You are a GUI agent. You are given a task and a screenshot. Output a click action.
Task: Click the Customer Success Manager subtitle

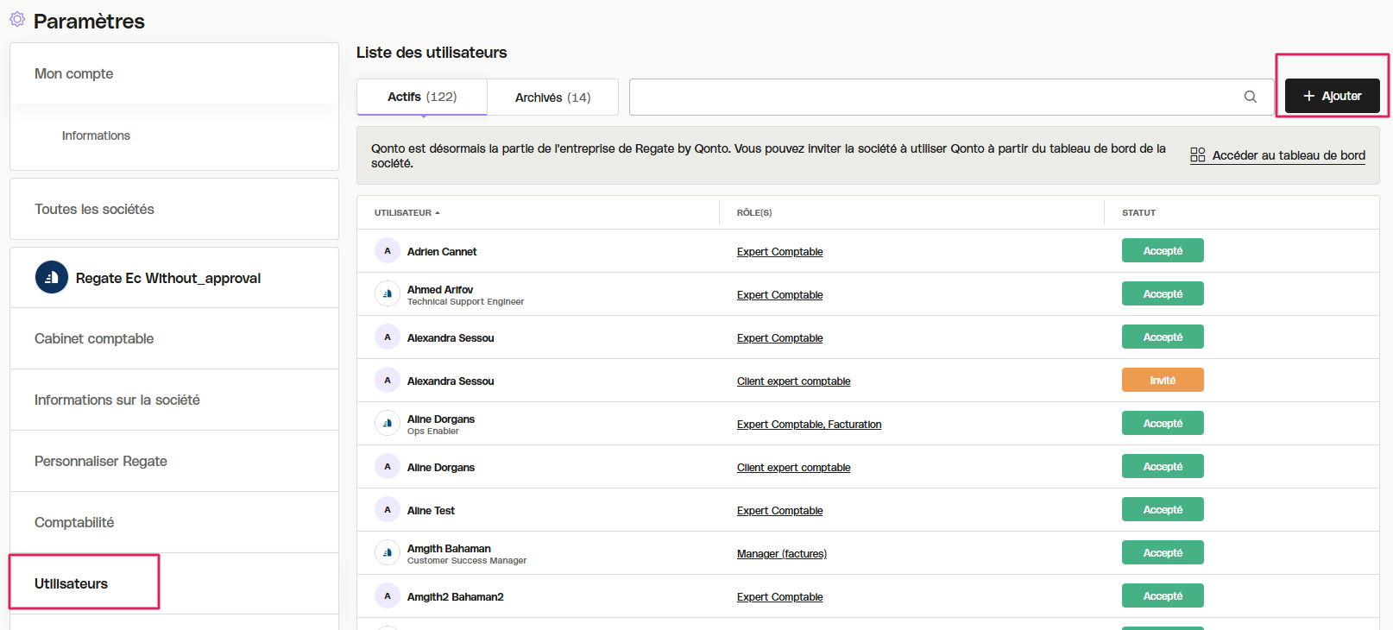[467, 561]
